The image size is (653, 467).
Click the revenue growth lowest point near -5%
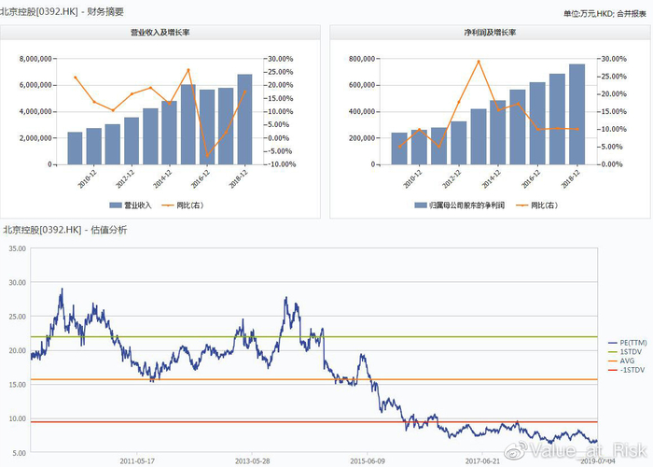click(207, 156)
